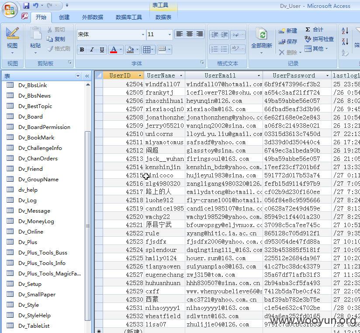
Task: Click the Paste (粘贴) clipboard icon
Action: pyautogui.click(x=35, y=34)
